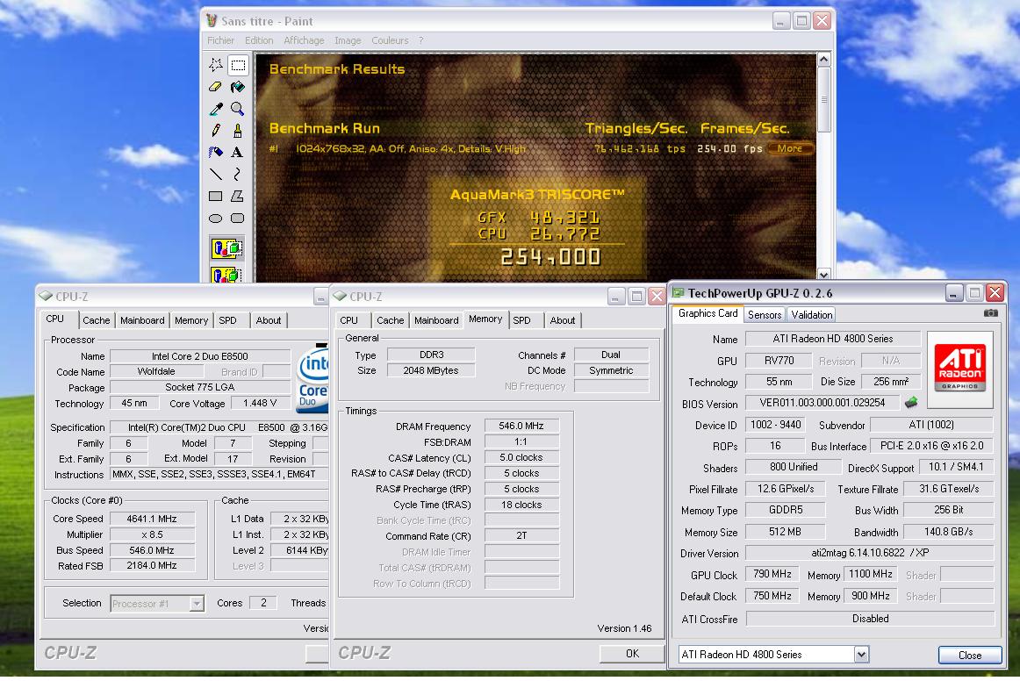
Task: Select the rectangular Select tool in Paint
Action: point(238,64)
